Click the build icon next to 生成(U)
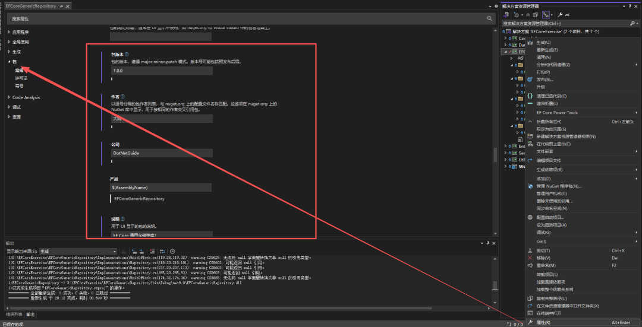 [x=530, y=42]
